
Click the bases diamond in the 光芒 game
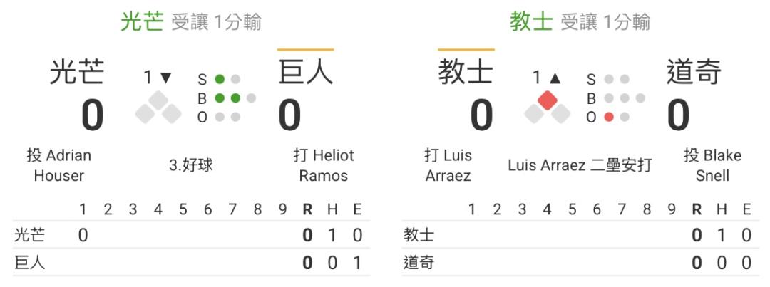tap(158, 107)
